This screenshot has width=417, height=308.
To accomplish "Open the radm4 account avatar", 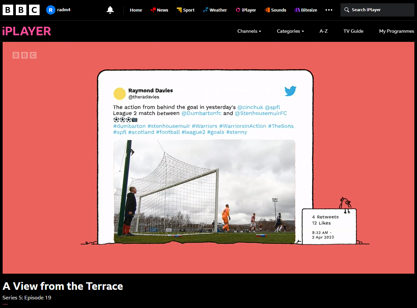I will (x=50, y=10).
